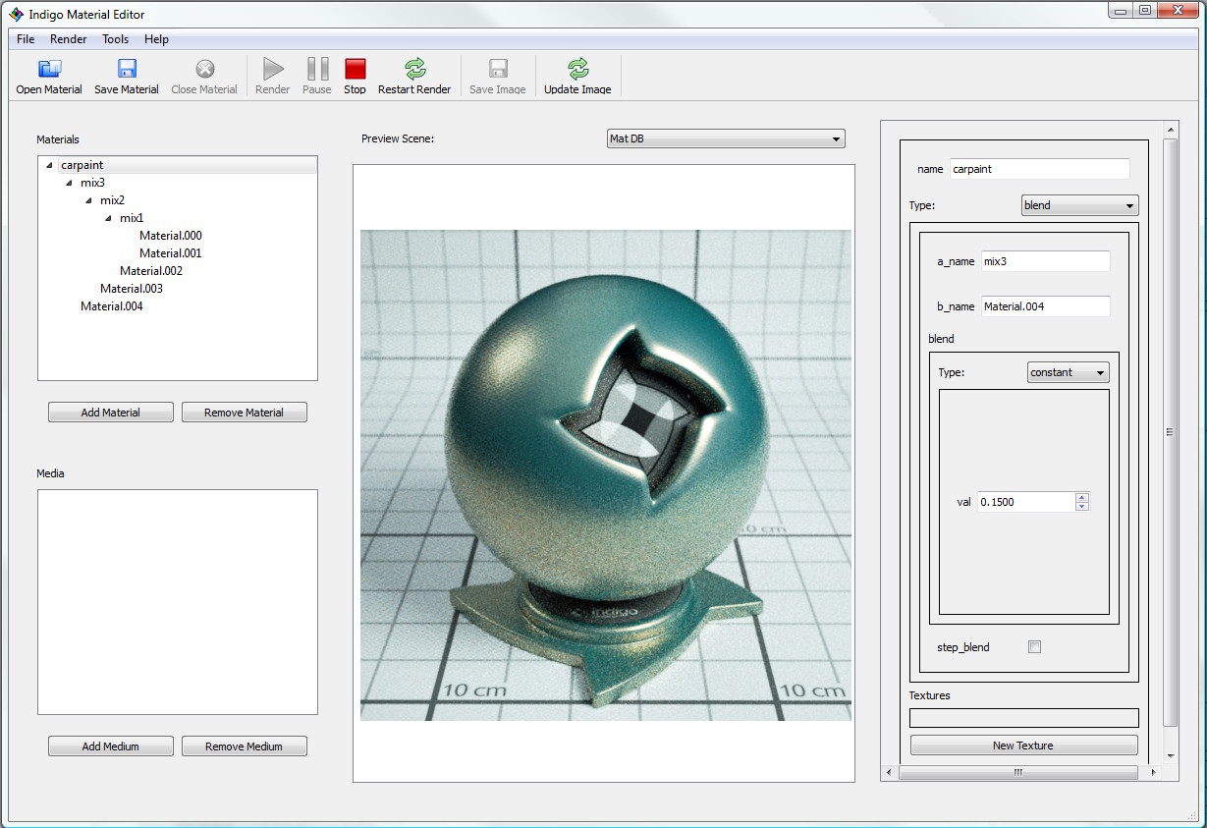The height and width of the screenshot is (828, 1207).
Task: Collapse the carpaint tree node
Action: coord(49,165)
